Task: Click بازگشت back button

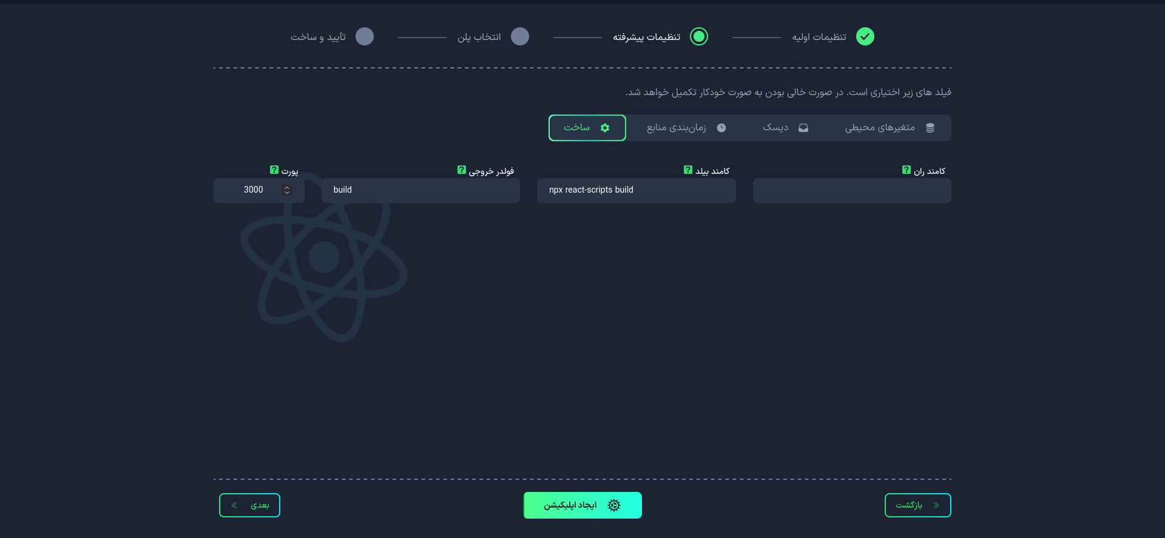Action: click(x=918, y=505)
